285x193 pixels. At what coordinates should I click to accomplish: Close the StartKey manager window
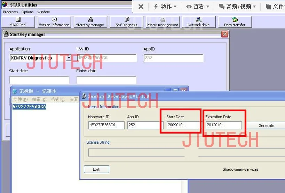point(225,34)
